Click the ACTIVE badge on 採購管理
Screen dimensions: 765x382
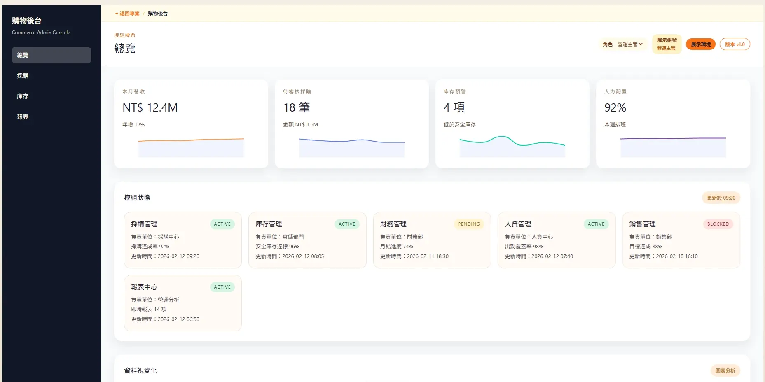222,224
